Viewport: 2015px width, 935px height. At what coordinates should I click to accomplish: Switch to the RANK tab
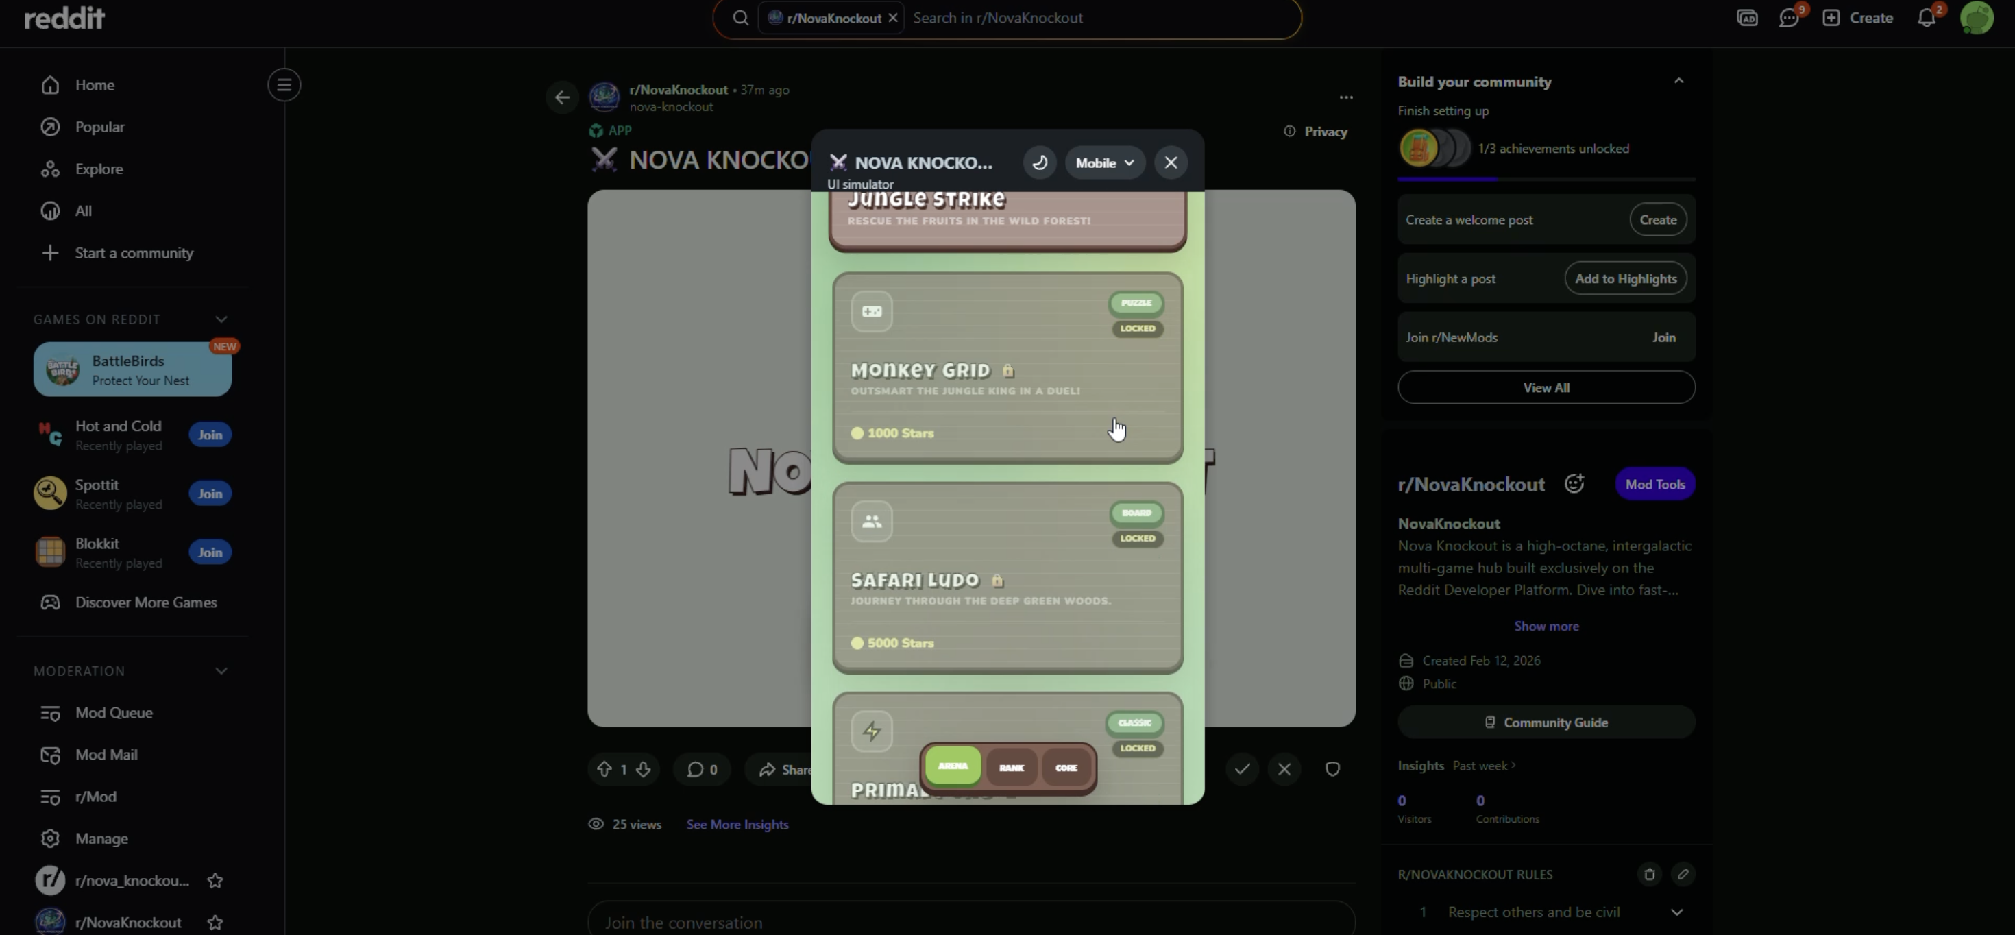[1011, 768]
